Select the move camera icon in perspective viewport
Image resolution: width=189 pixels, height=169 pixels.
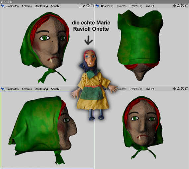(x=80, y=6)
